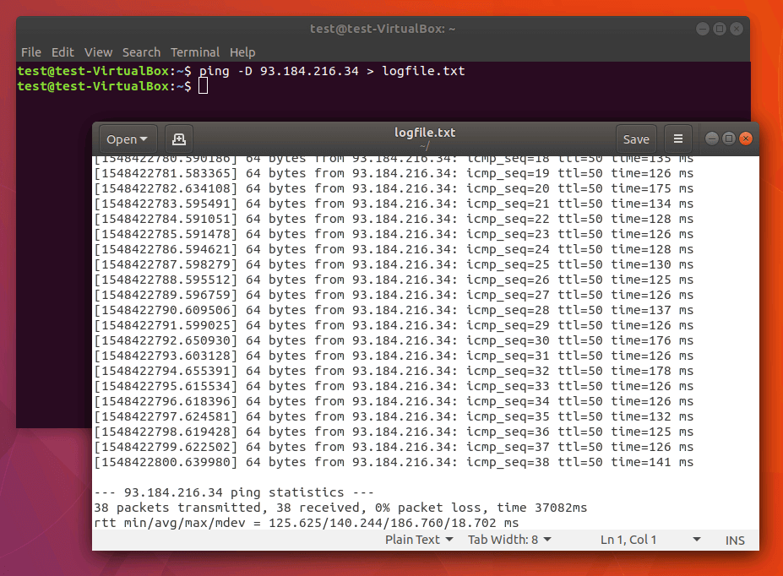Open the Plain Text syntax highlighting dropdown
This screenshot has height=576, width=783.
[418, 540]
